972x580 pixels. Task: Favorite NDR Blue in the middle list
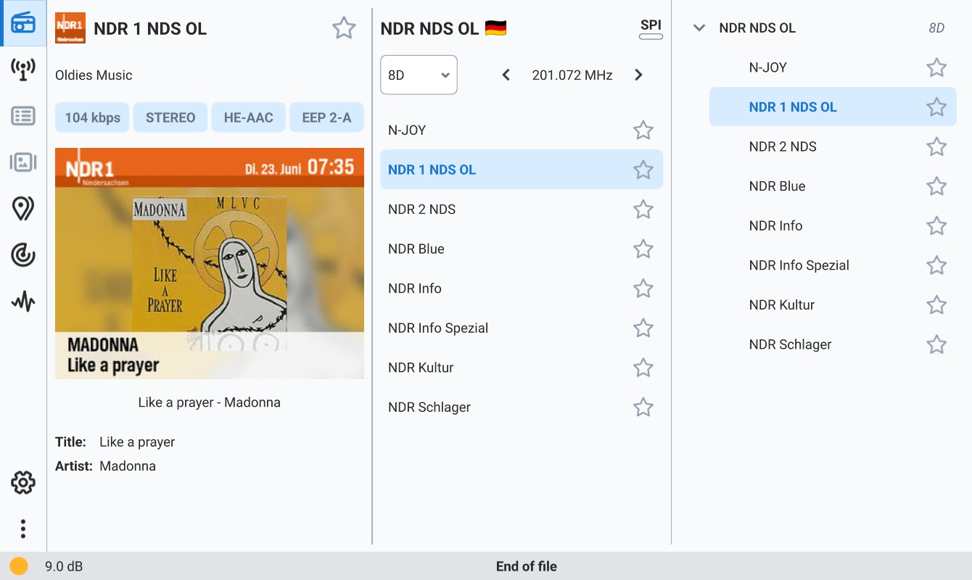[643, 249]
